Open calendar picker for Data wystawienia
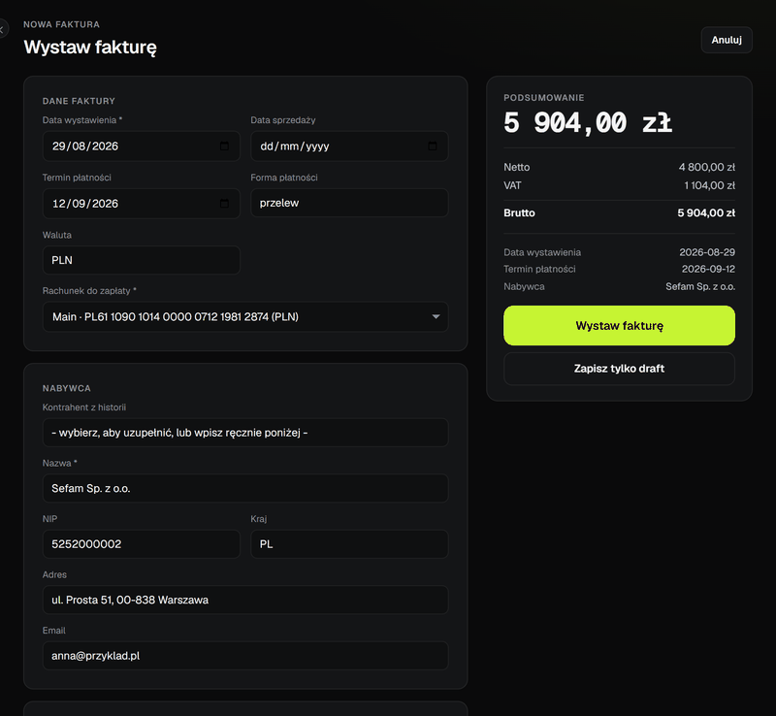Image resolution: width=776 pixels, height=716 pixels. (x=224, y=146)
